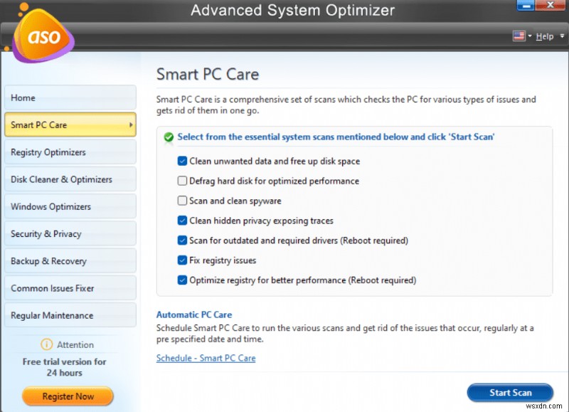Switch to the Registry Optimizers section
Image resolution: width=569 pixels, height=412 pixels.
pos(70,152)
